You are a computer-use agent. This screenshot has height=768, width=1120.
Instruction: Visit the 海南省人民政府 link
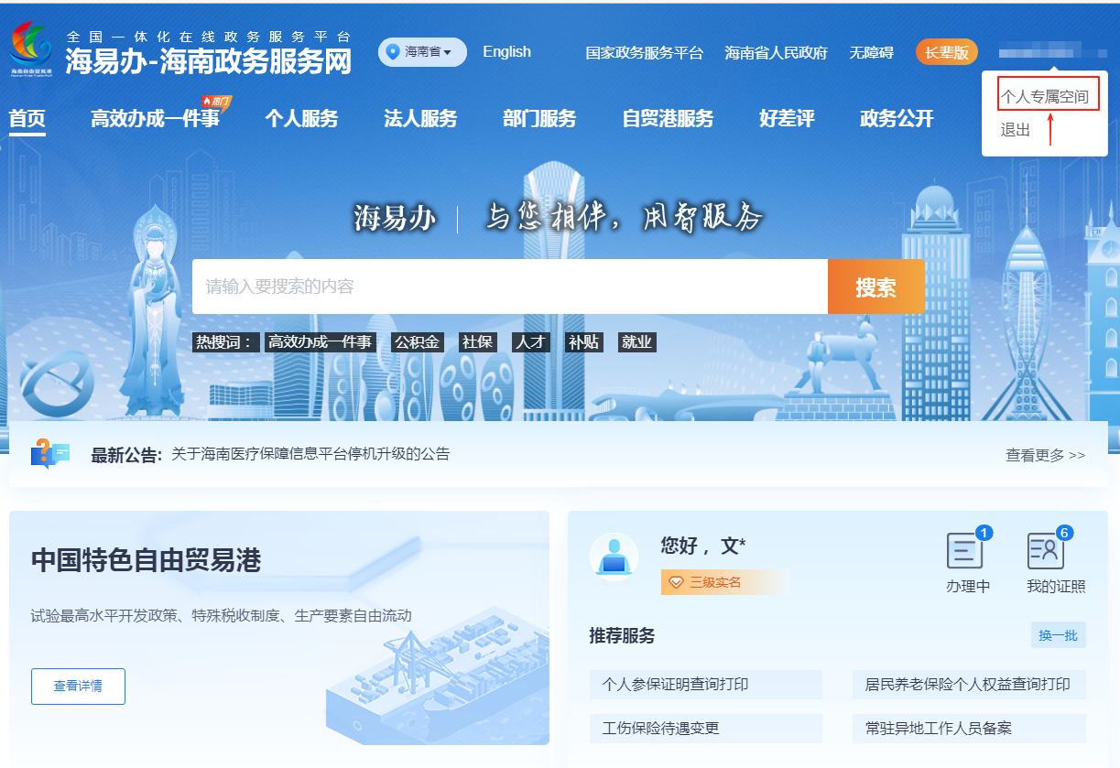click(x=776, y=52)
